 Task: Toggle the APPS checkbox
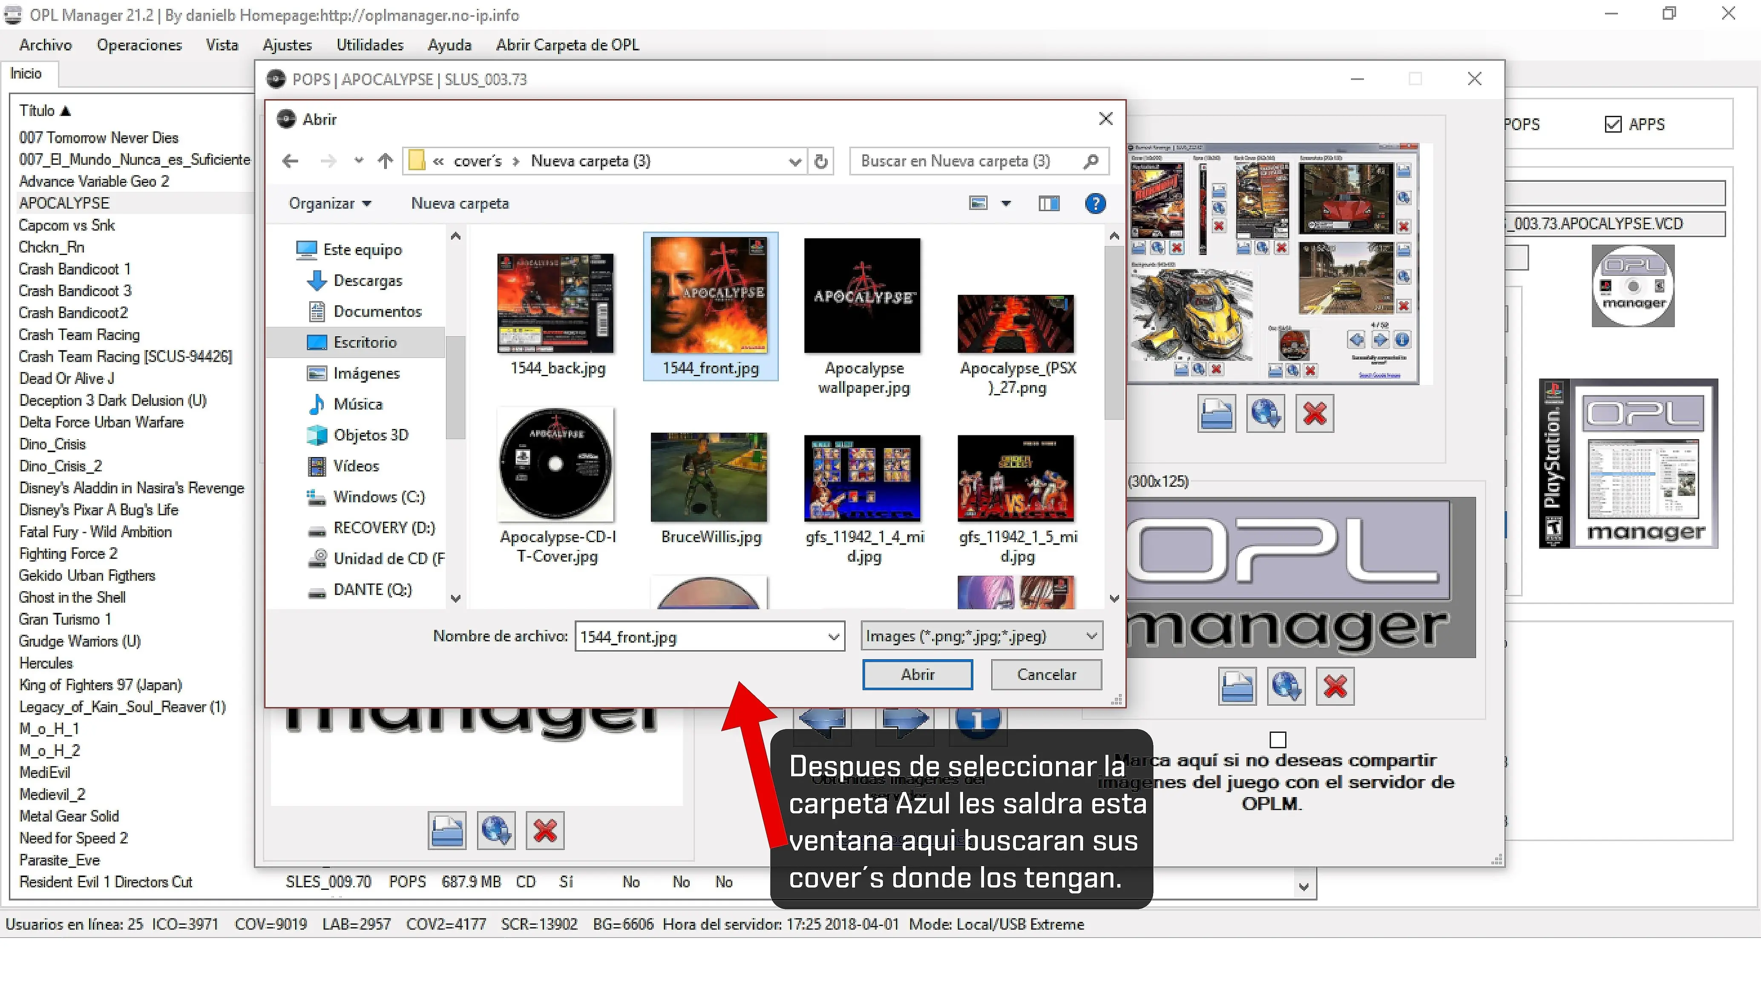tap(1613, 124)
